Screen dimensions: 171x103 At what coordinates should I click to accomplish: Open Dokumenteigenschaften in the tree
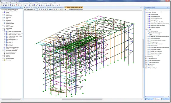(12, 11)
